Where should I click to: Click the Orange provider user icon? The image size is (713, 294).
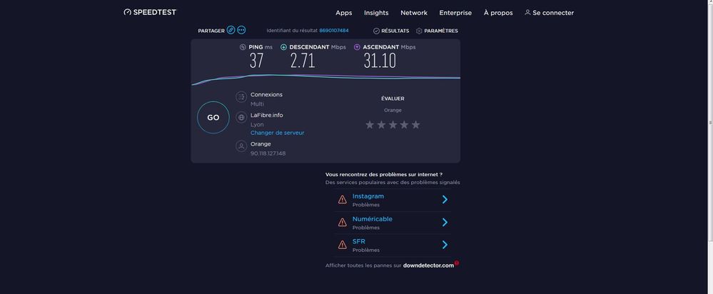click(x=241, y=146)
